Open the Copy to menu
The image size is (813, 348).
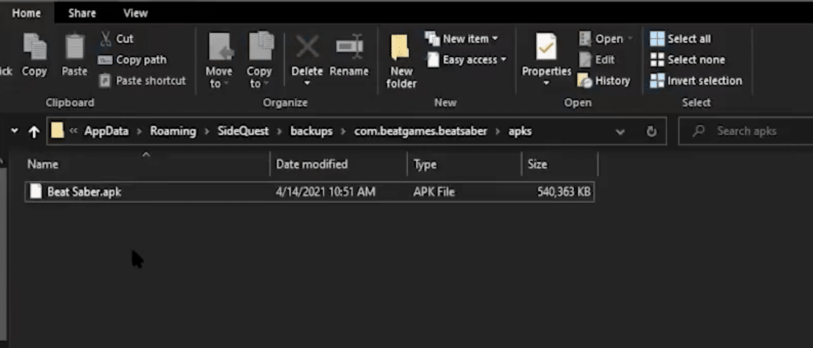(259, 61)
